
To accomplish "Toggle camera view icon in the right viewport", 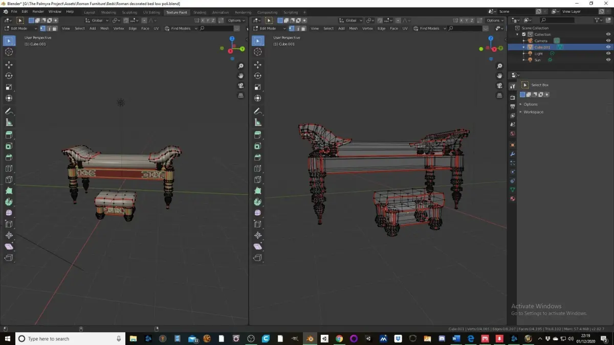I will [x=500, y=85].
